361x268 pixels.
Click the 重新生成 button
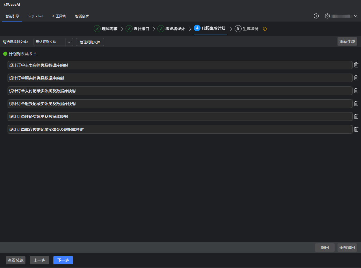pyautogui.click(x=347, y=41)
